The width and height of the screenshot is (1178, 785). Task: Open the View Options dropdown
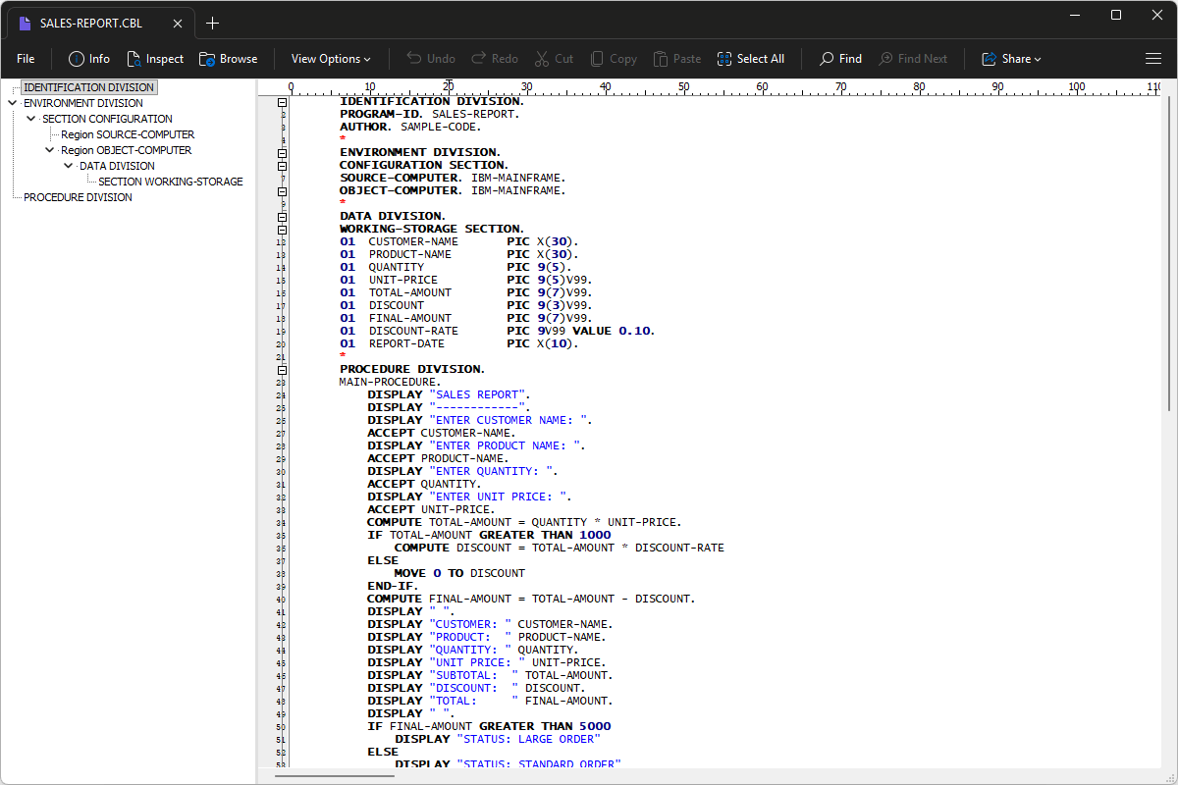331,59
